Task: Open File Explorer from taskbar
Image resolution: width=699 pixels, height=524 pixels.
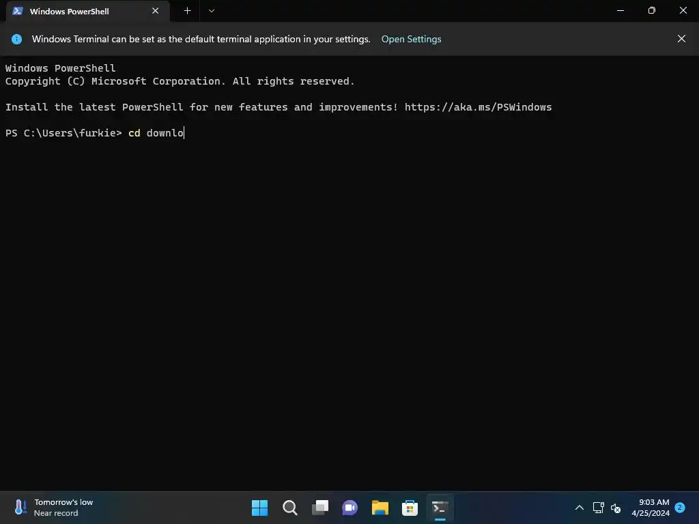Action: coord(380,508)
